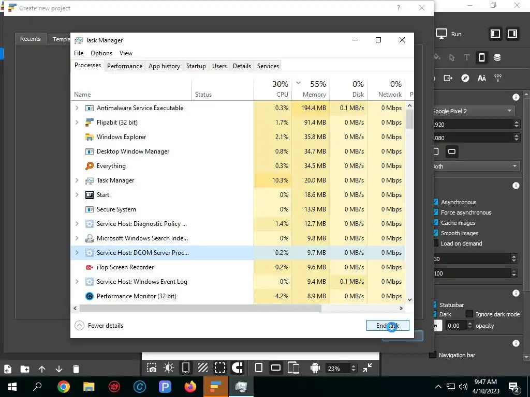Click the Android robot icon
Image resolution: width=530 pixels, height=397 pixels.
tap(315, 368)
